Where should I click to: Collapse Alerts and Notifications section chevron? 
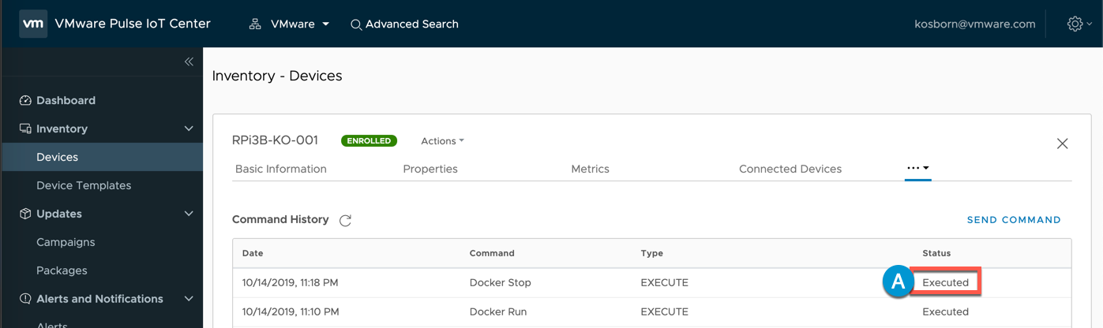(x=189, y=299)
